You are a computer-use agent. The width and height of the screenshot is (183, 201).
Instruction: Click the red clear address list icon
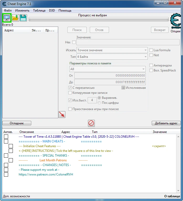91,123
